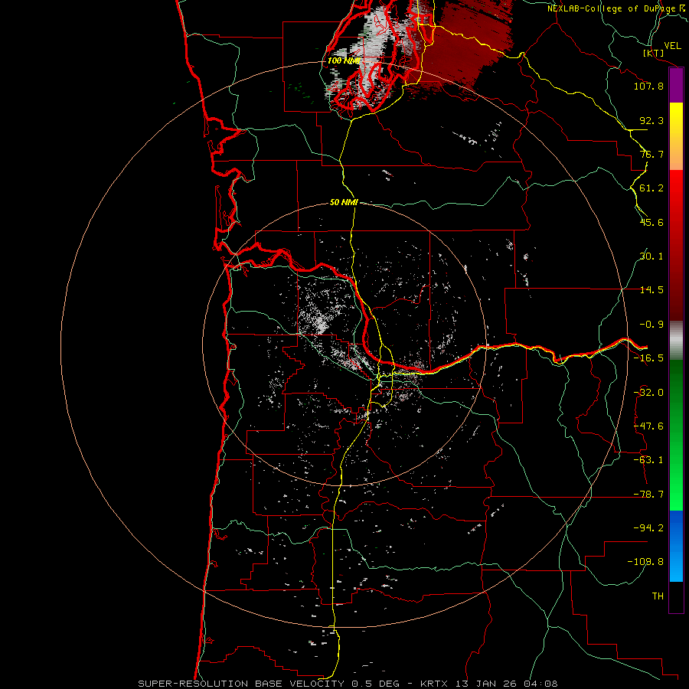
Task: Click the VEL legend heading
Action: point(672,46)
